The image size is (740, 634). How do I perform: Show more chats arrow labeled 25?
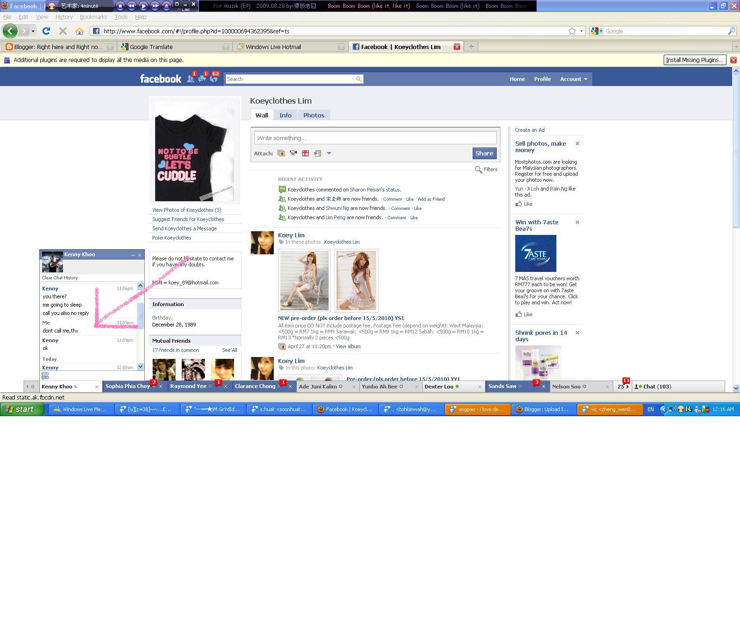click(623, 387)
